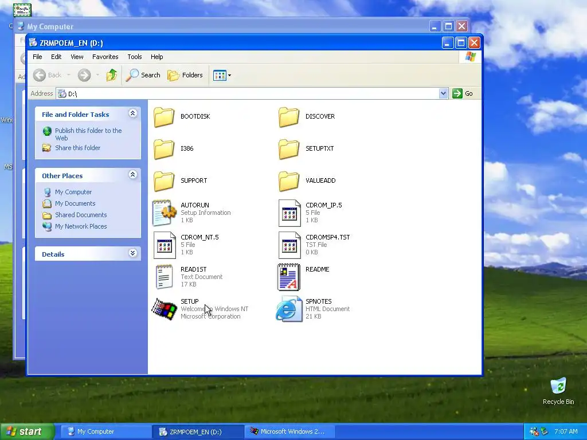Open the View menu
This screenshot has height=440, width=587.
click(x=77, y=57)
